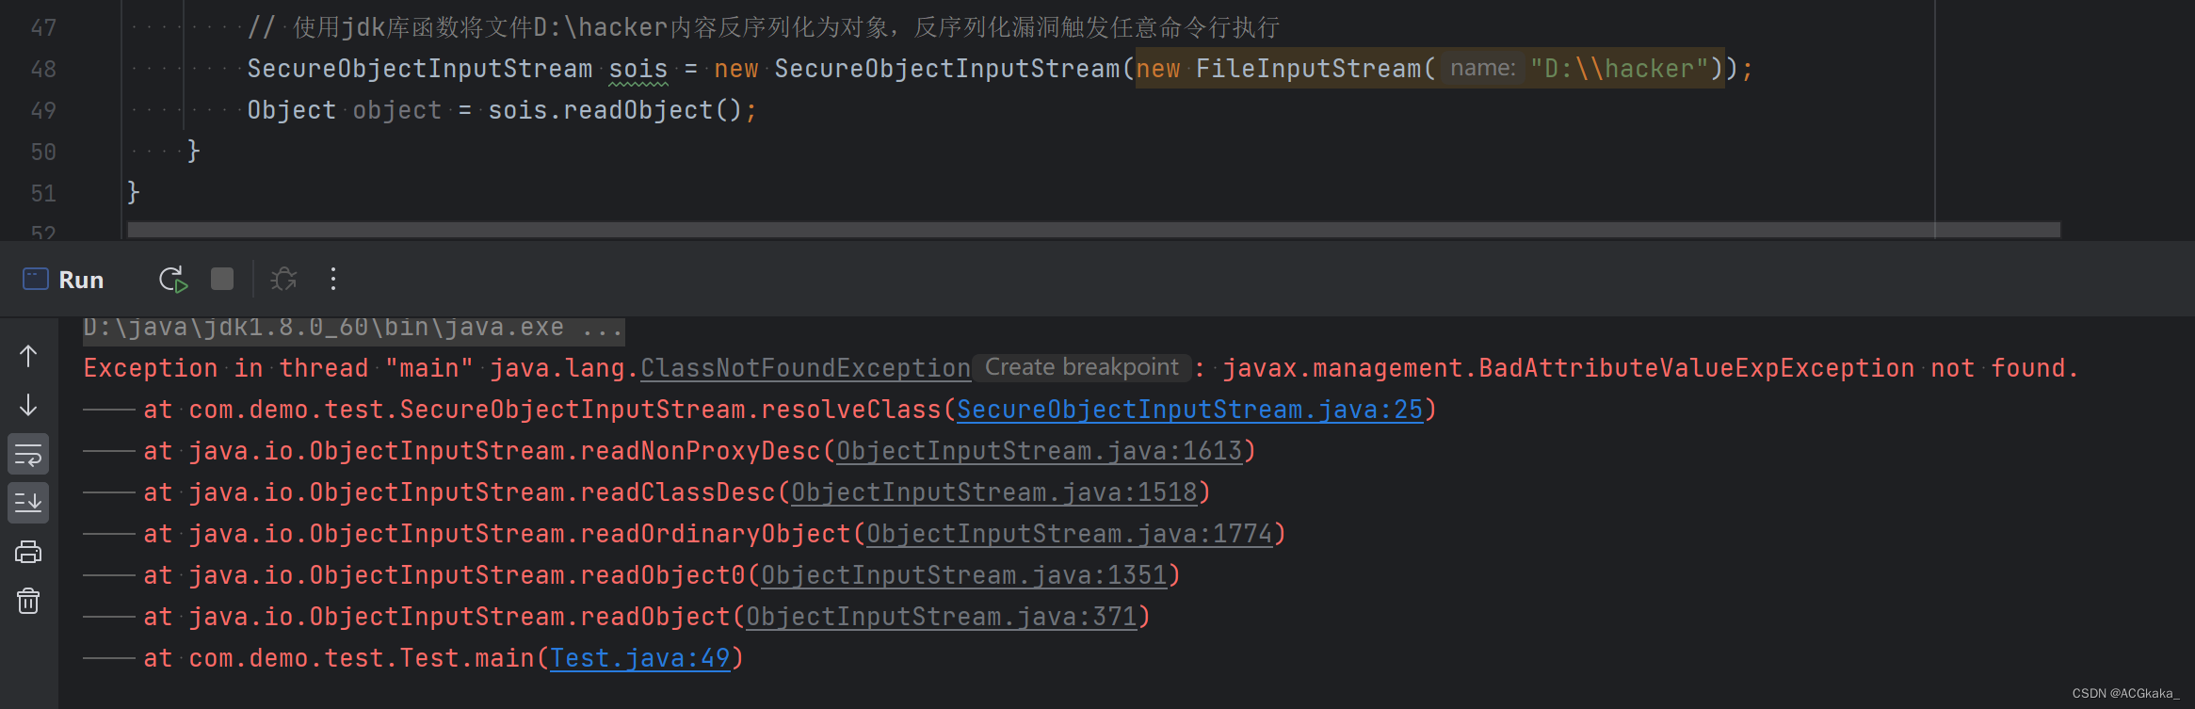The image size is (2195, 709).
Task: Click line number 48 in gutter
Action: point(43,69)
